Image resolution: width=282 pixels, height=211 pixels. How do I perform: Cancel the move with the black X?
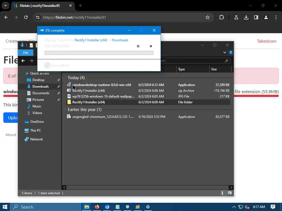pyautogui.click(x=151, y=46)
